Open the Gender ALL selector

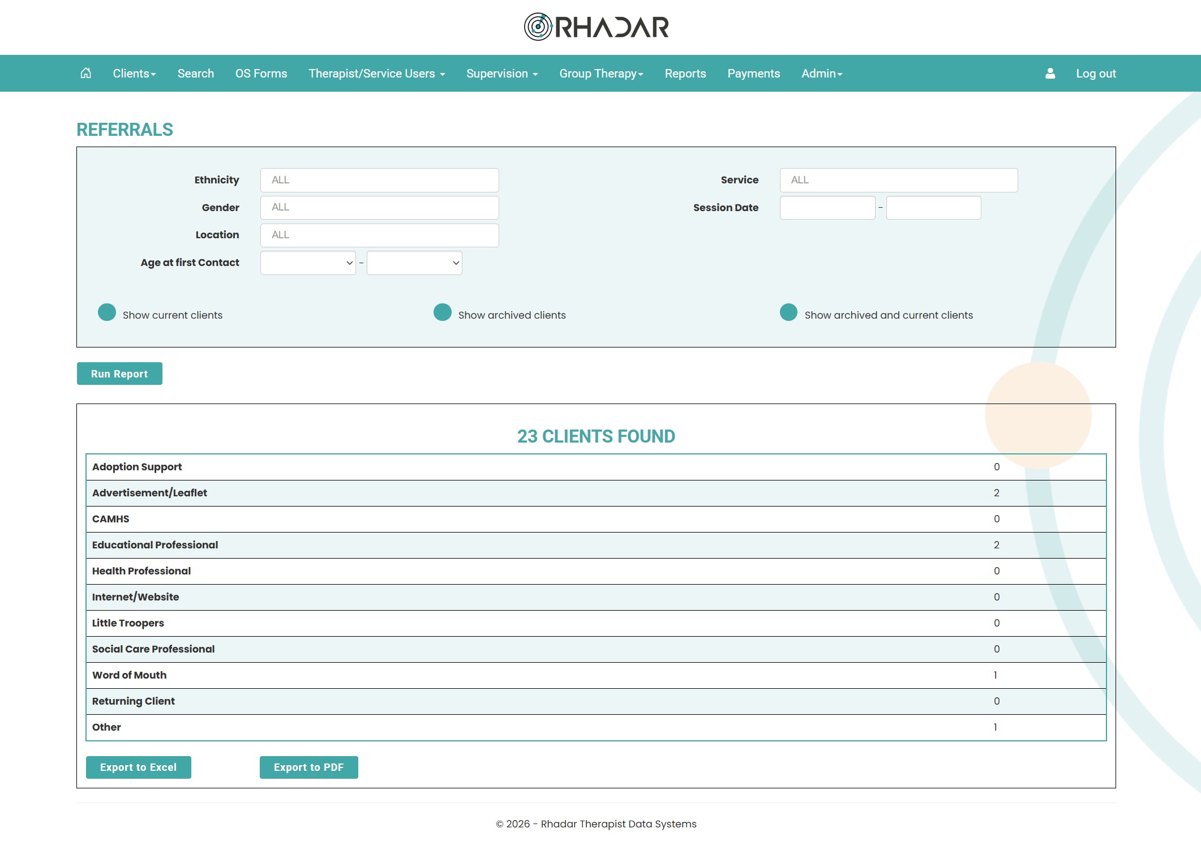point(379,208)
